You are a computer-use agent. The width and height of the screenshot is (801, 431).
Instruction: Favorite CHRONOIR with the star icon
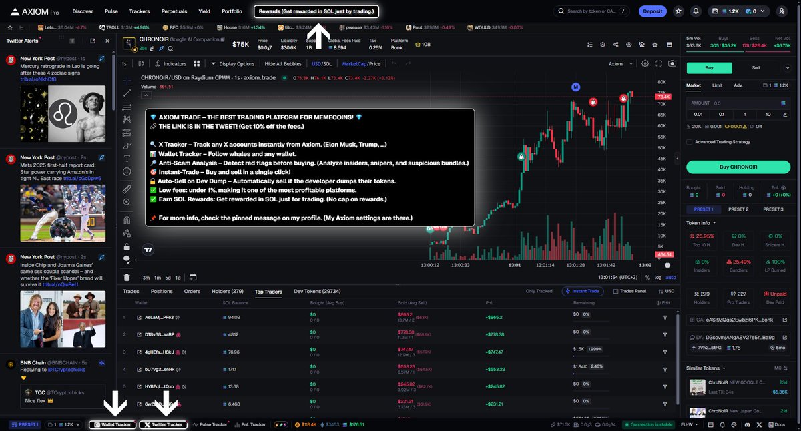point(654,45)
